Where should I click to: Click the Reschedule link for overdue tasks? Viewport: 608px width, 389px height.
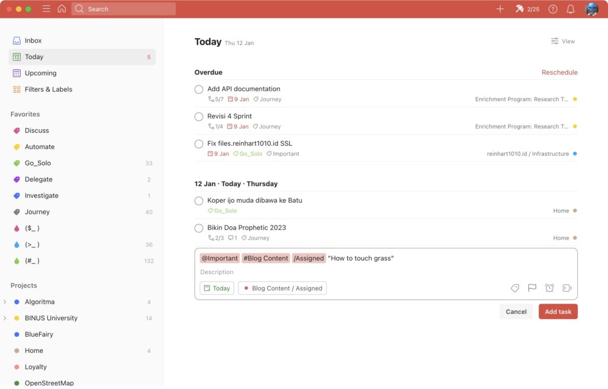point(559,72)
